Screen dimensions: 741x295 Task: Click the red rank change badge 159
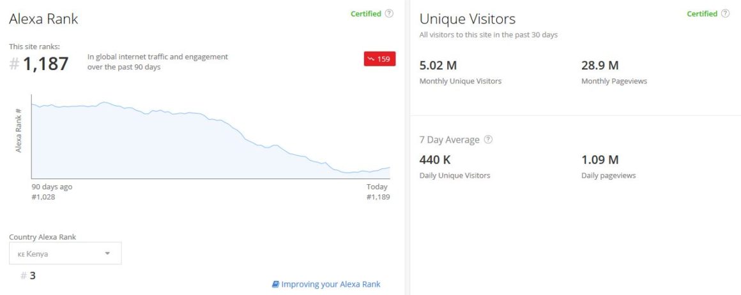379,59
